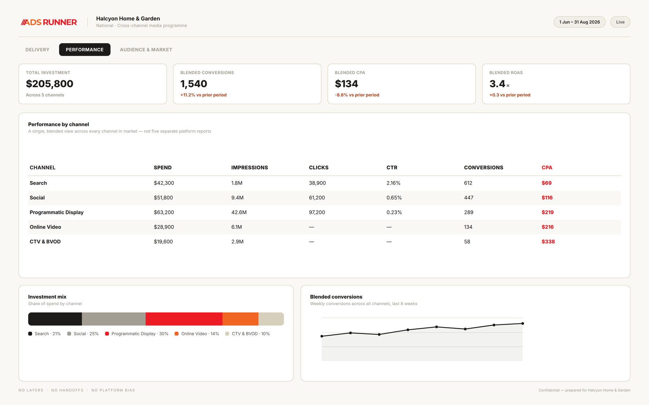Click Online Video spend $28,900
Viewport: 649px width, 405px height.
[x=164, y=227]
